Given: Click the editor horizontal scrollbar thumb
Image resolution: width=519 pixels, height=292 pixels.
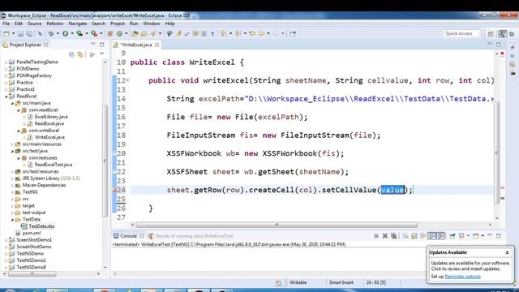Looking at the screenshot, I should pyautogui.click(x=277, y=225).
